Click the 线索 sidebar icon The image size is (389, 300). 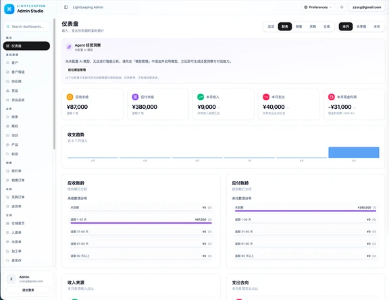click(7, 117)
